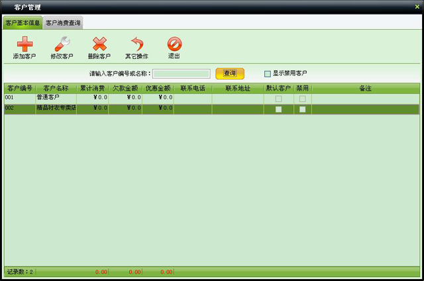Viewport: 424px width, 281px height.
Task: Enable the 显示禁用客户 checkbox
Action: tap(268, 74)
